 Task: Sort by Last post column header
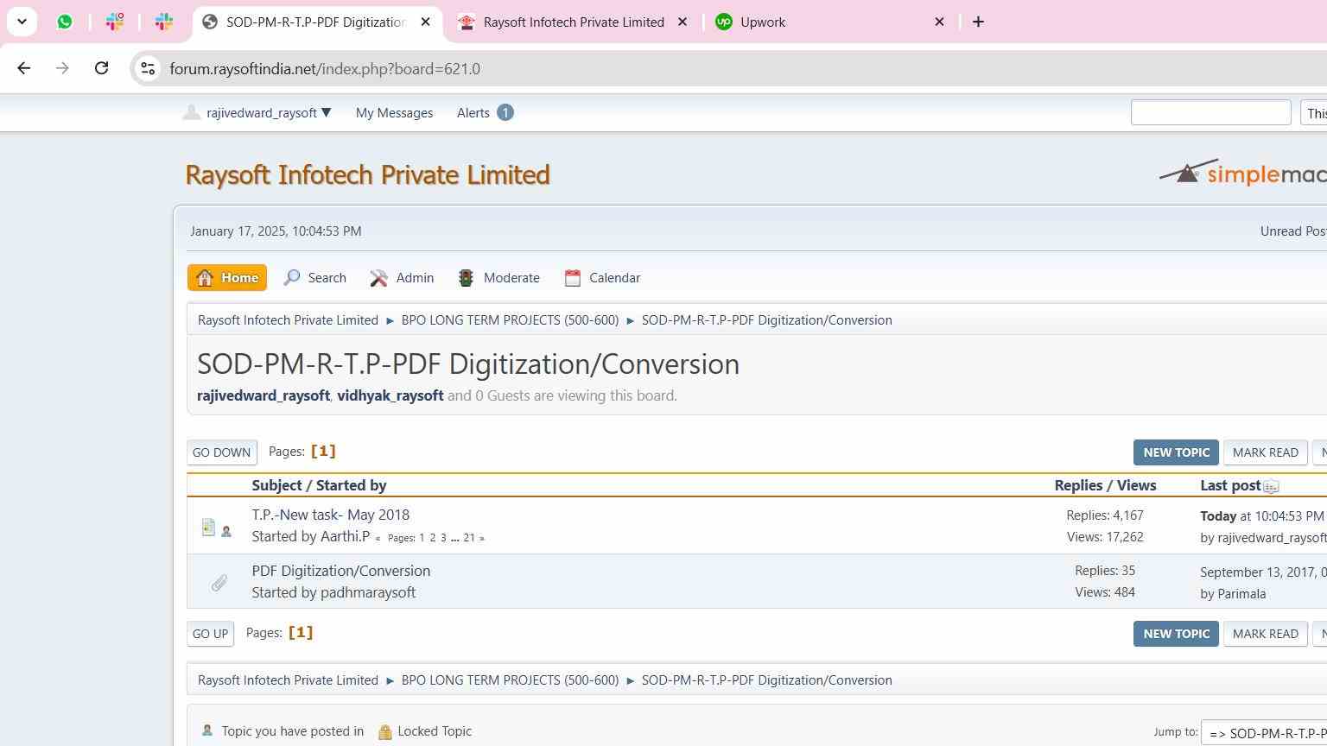click(1230, 485)
